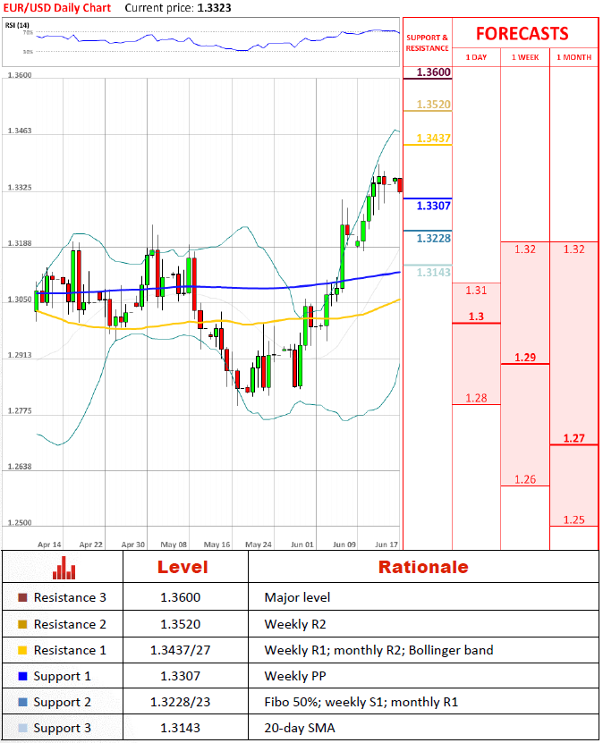
Task: Click the yellow Resistance 1 swatch
Action: [22, 650]
